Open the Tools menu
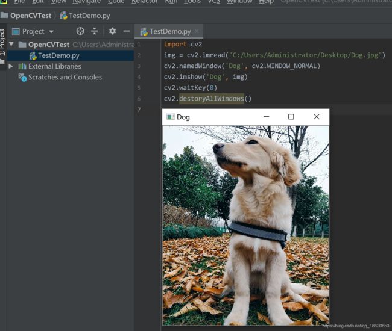Screen dimensions: 392x331 pyautogui.click(x=192, y=2)
